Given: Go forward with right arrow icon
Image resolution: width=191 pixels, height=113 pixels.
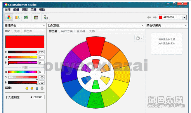Looking at the screenshot, I should (x=154, y=17).
